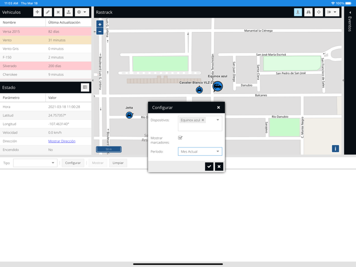Screen dimensions: 356x267
Task: Select Vento vehicle row with 31 minutos
Action: [46, 40]
